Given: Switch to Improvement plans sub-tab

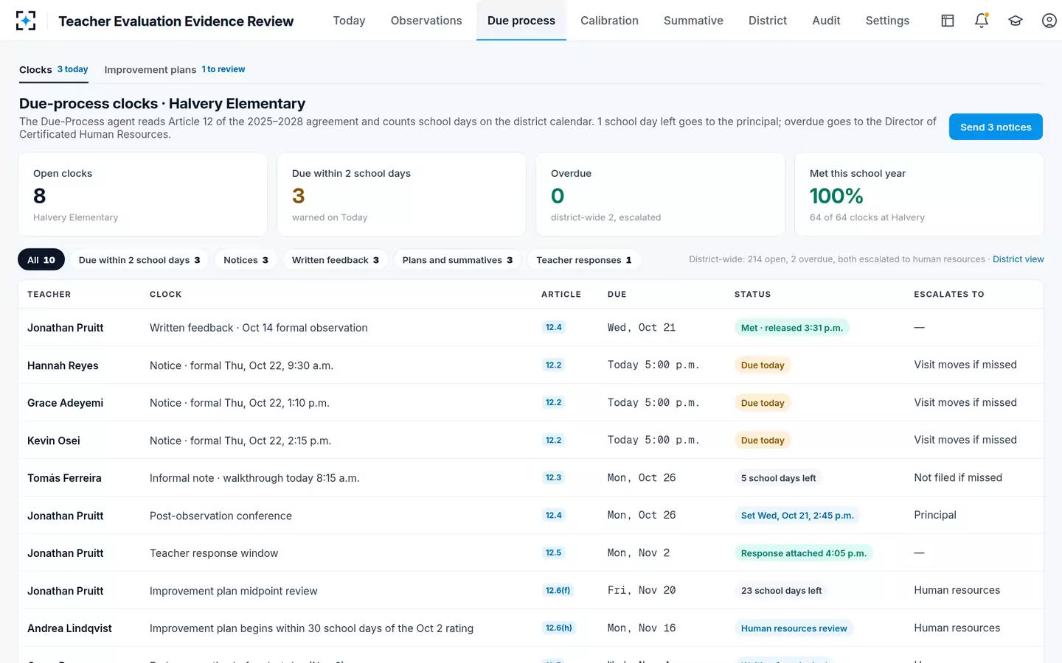Looking at the screenshot, I should [x=175, y=70].
